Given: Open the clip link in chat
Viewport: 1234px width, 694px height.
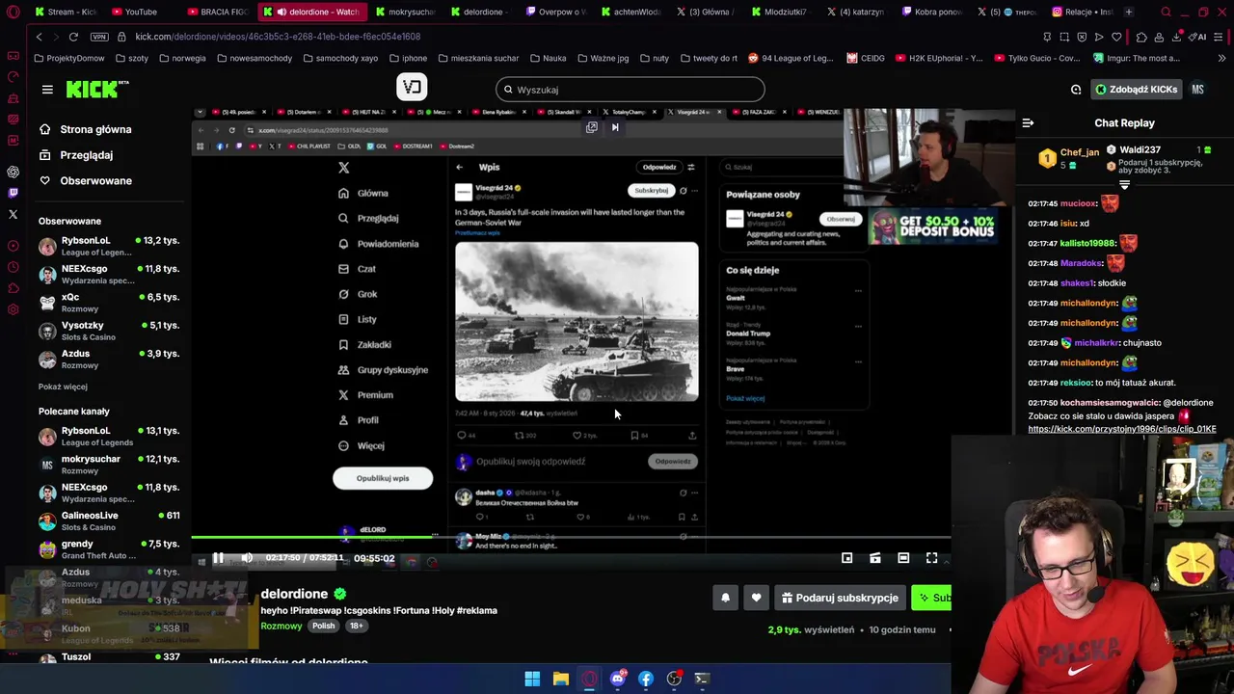Looking at the screenshot, I should pos(1121,429).
